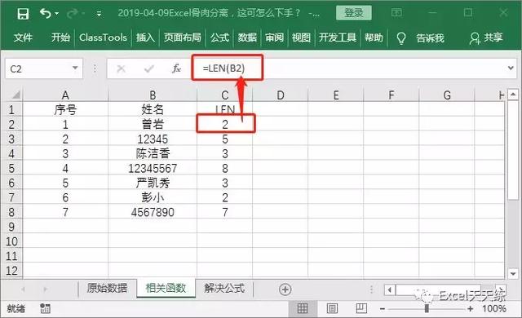Click the Select All corner triangle
Viewport: 522px width, 318px height.
coord(15,95)
